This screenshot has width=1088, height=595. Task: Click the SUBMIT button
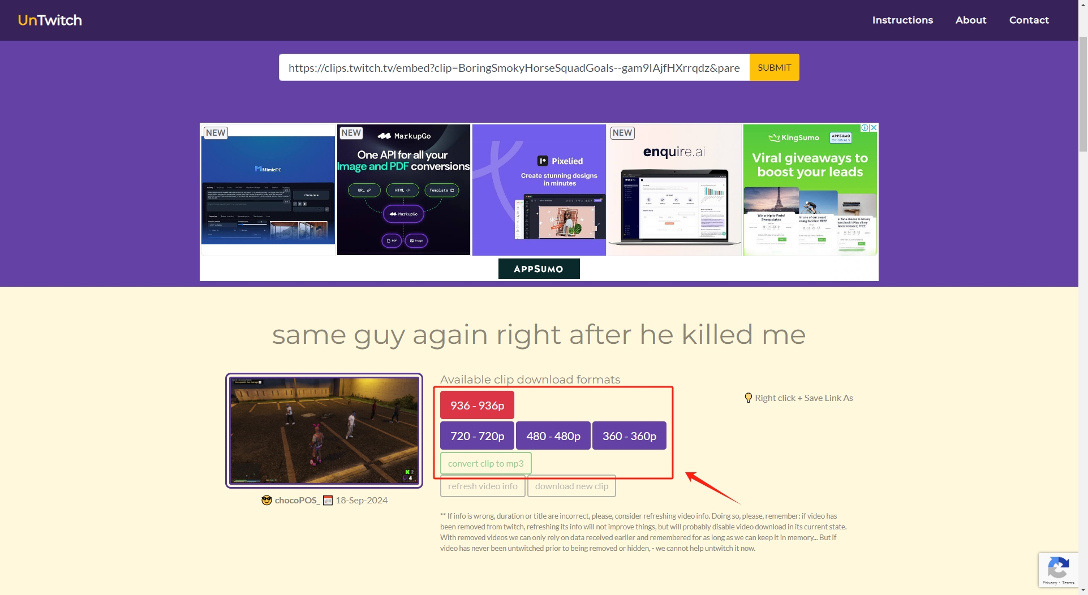coord(775,67)
